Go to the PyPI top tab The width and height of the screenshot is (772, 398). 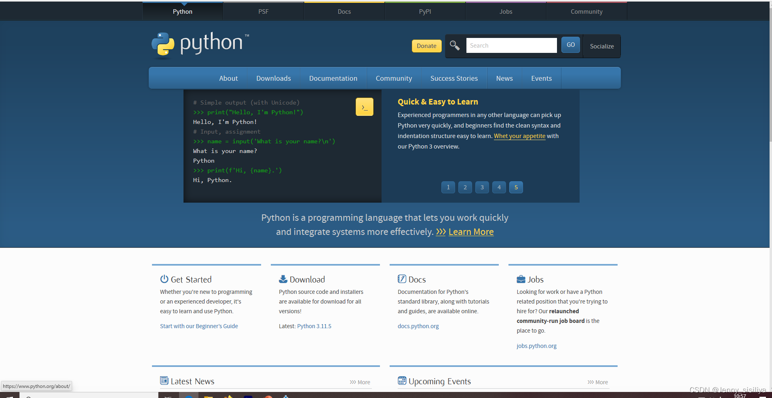coord(425,11)
